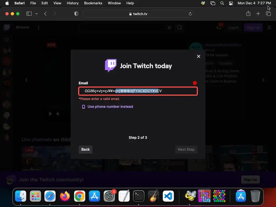276x207 pixels.
Task: Open the Window menu
Action: click(114, 3)
